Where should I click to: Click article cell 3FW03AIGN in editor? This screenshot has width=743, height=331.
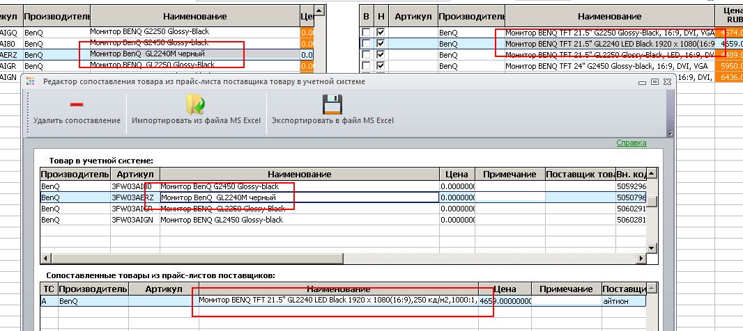(x=135, y=220)
